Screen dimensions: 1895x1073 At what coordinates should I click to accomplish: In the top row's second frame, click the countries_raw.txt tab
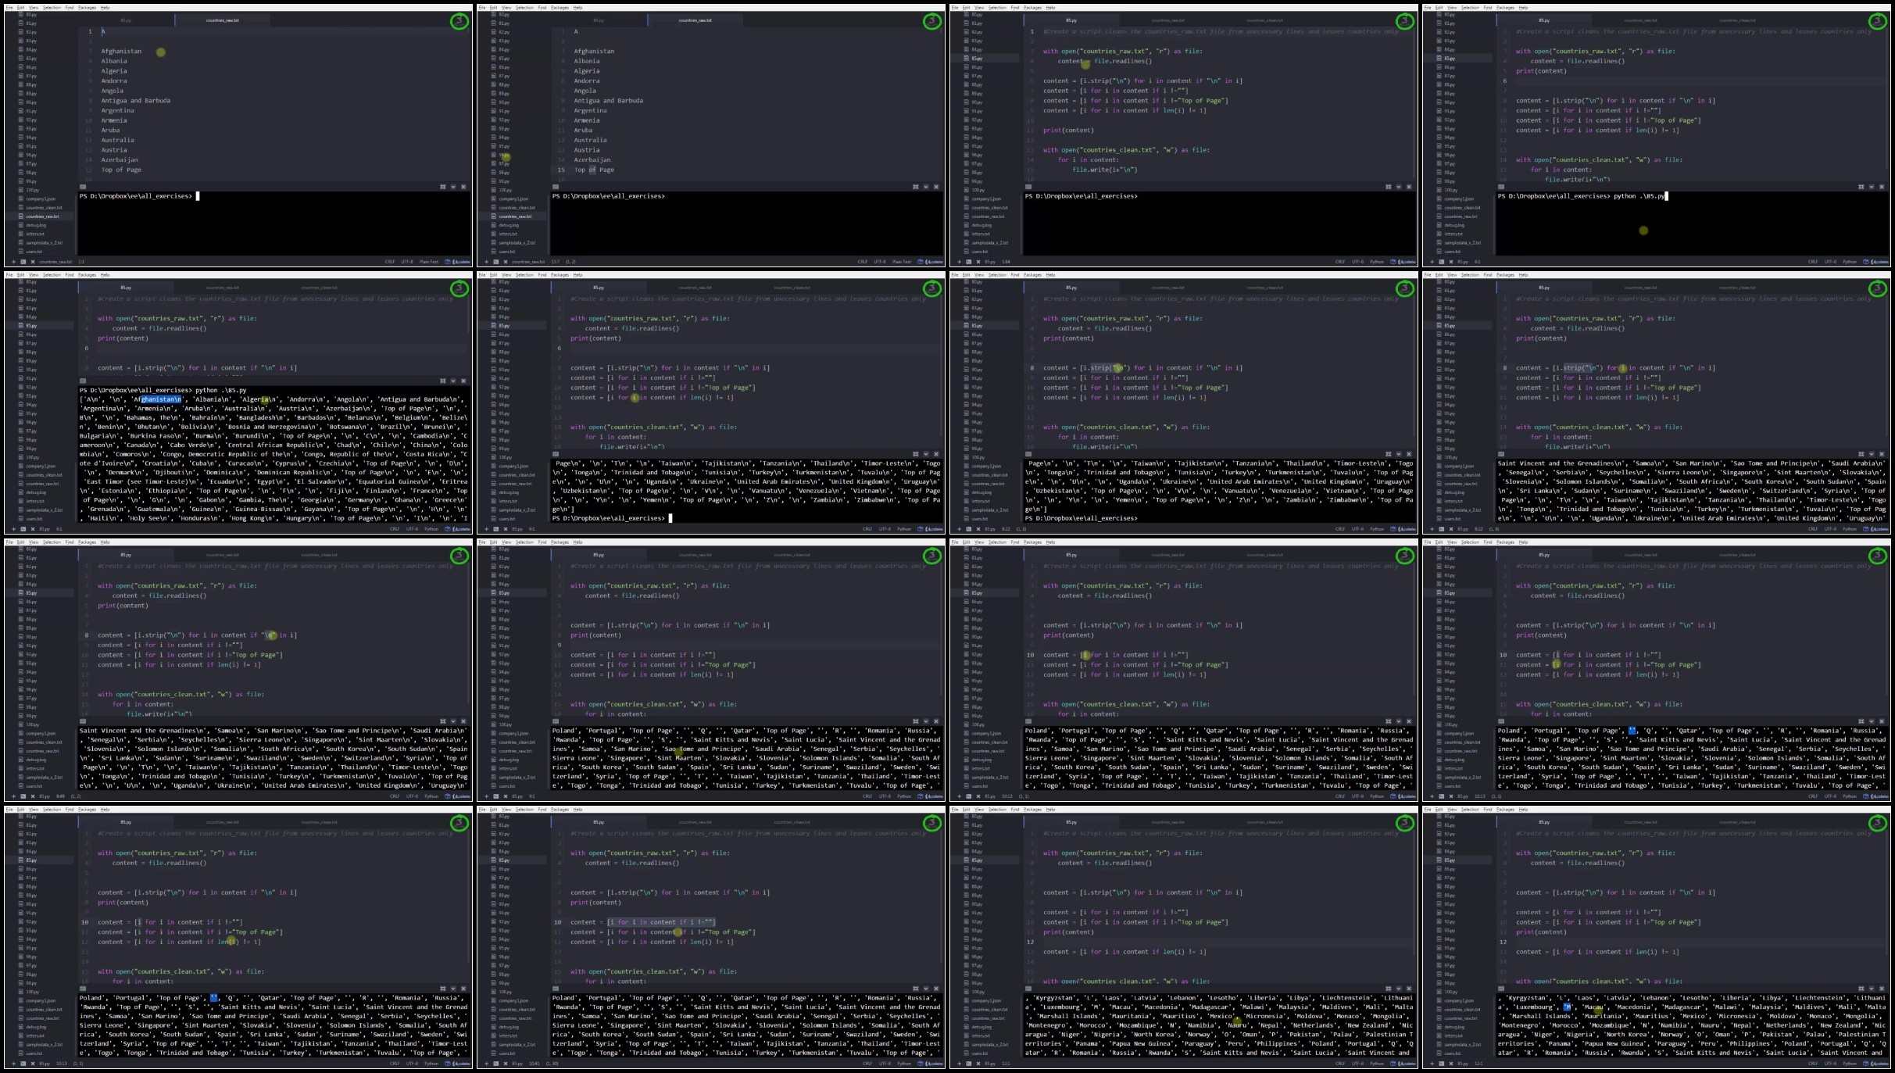point(695,20)
